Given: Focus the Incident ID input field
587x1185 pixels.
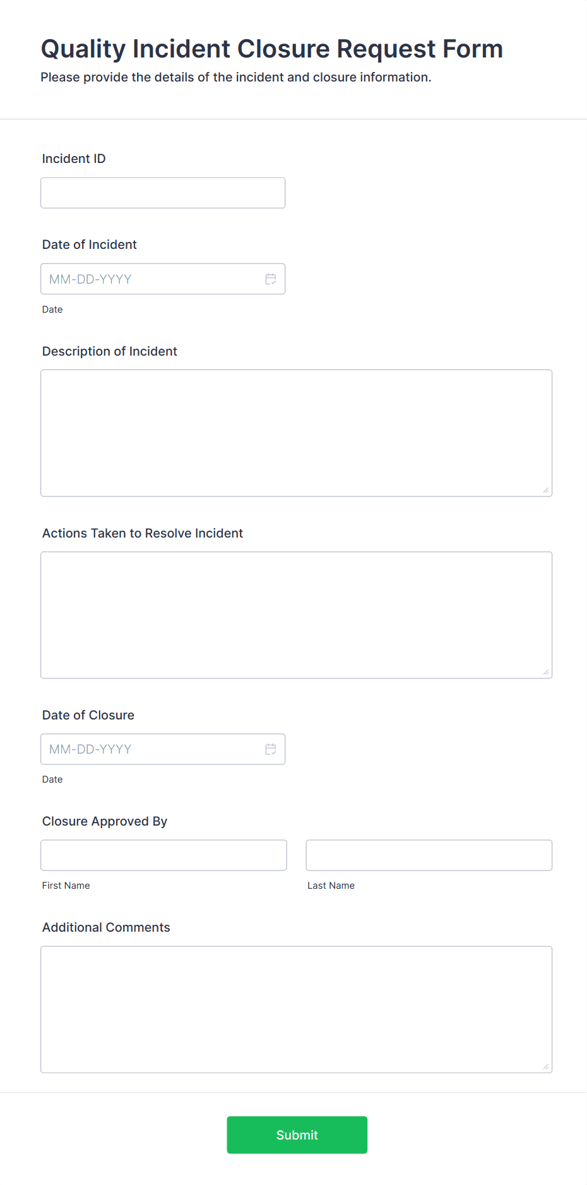Looking at the screenshot, I should pos(163,193).
